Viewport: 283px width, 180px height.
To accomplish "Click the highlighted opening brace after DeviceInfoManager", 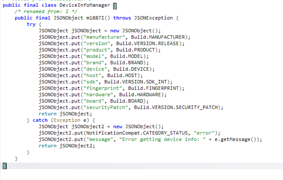I will coord(115,5).
